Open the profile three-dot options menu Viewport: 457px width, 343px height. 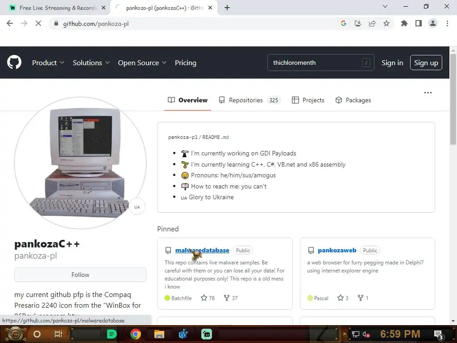coord(428,93)
